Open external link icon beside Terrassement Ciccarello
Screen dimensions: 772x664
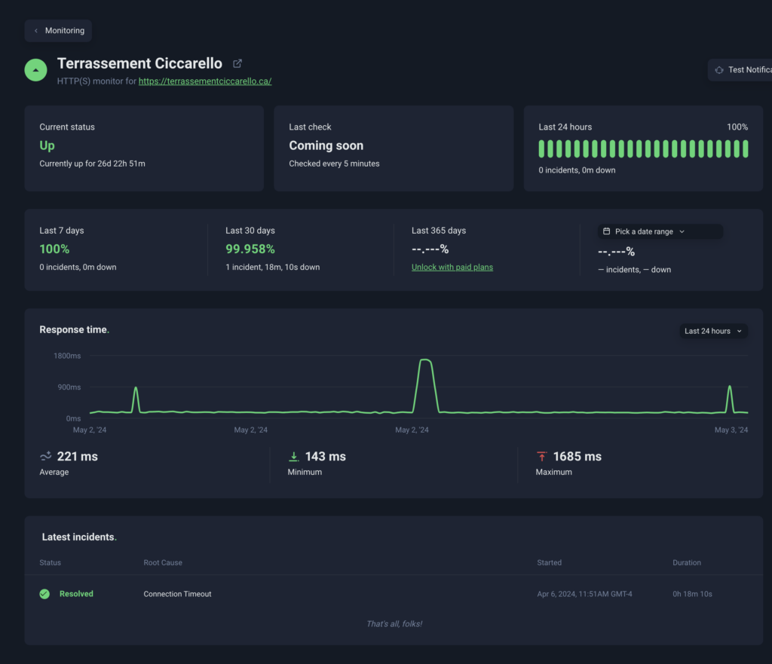[x=237, y=64]
